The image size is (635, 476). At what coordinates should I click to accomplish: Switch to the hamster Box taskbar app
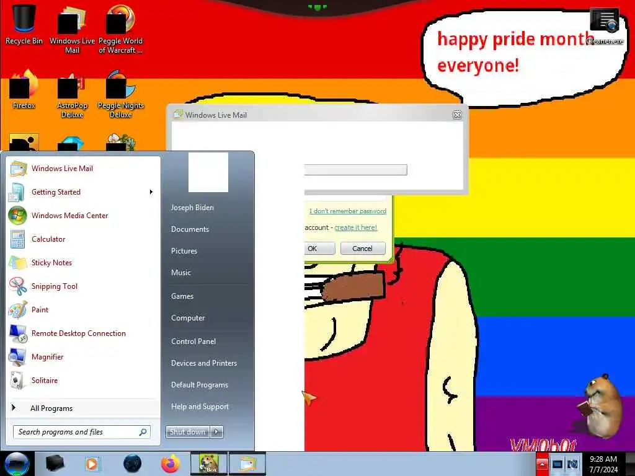coord(209,464)
